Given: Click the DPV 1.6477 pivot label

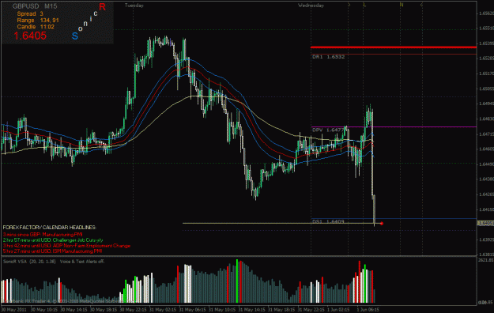Looking at the screenshot, I should click(x=328, y=130).
